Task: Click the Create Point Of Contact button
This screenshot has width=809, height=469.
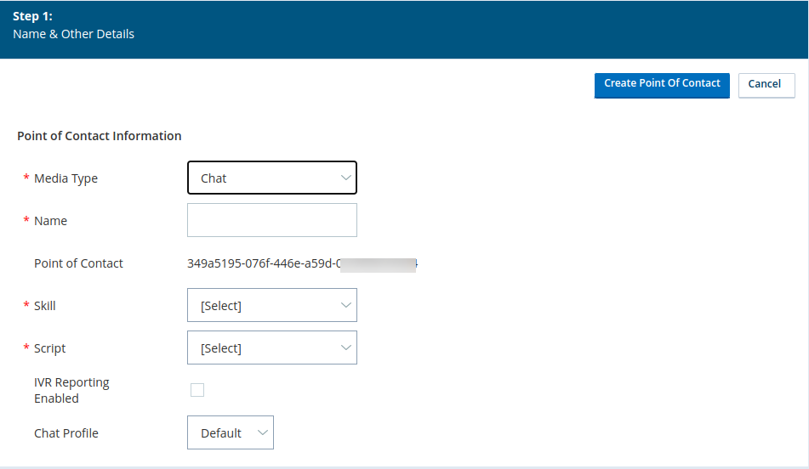Action: 662,85
